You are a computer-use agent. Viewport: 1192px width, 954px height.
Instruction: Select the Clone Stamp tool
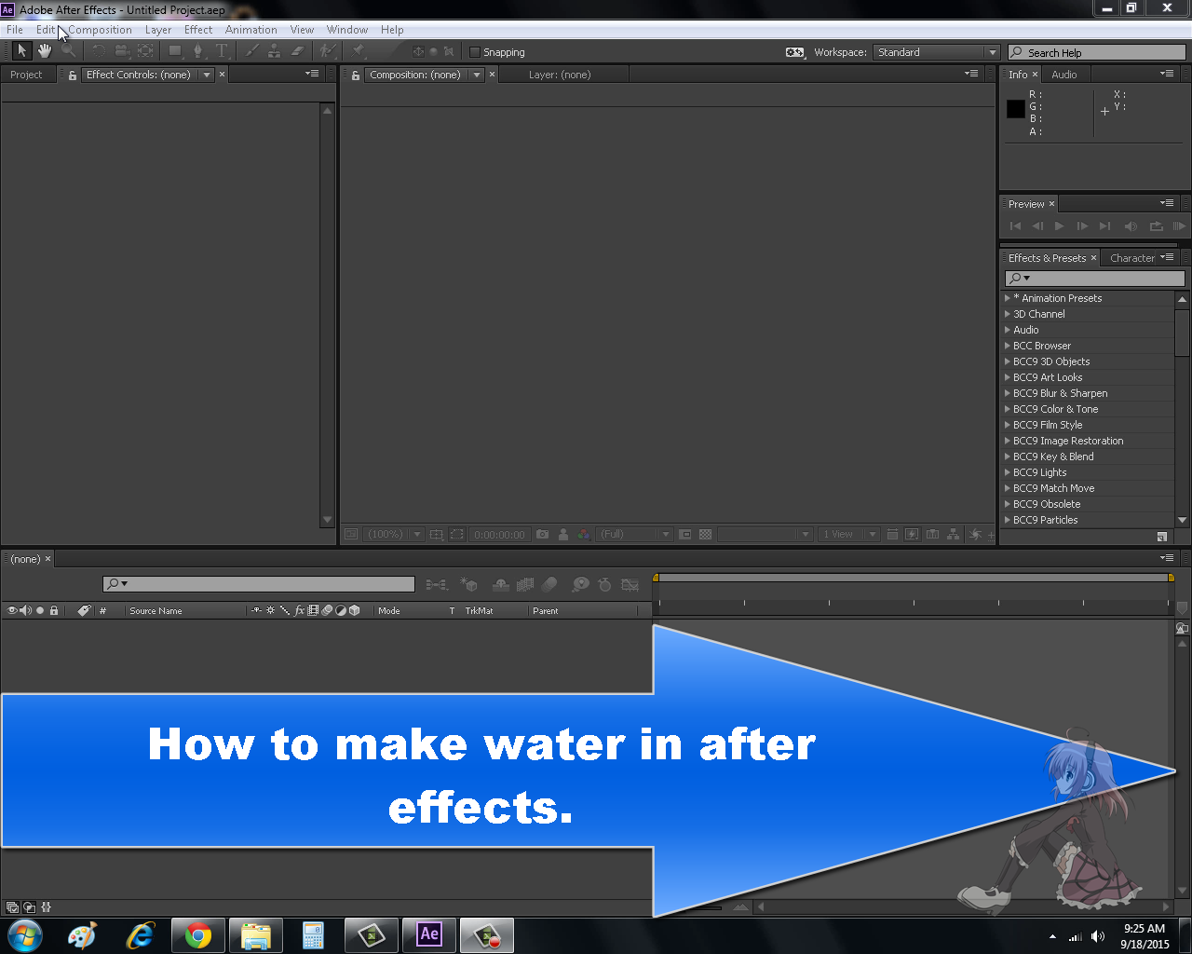click(274, 51)
